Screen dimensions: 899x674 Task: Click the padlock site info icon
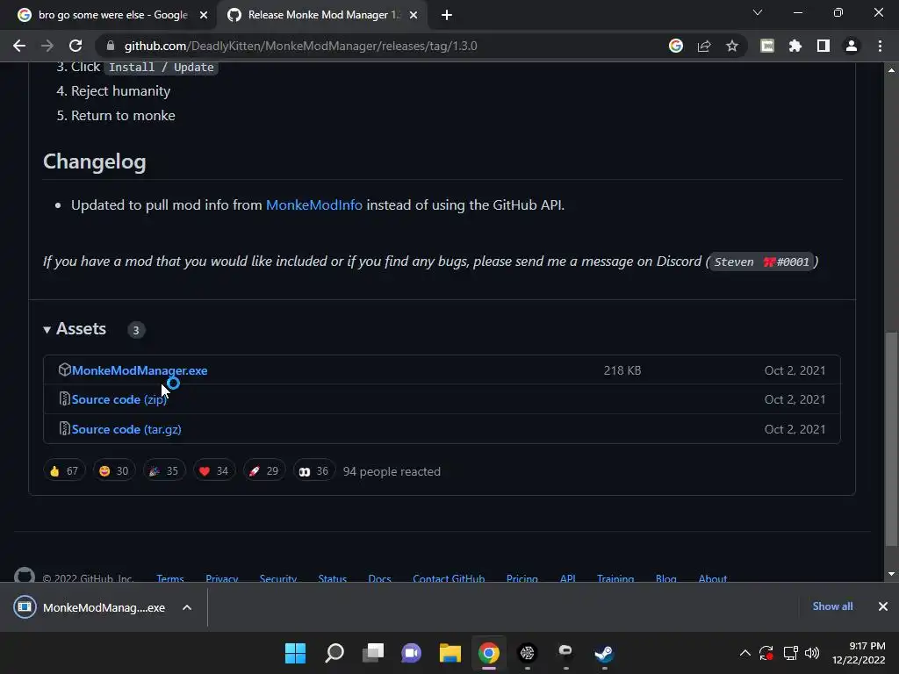coord(111,46)
